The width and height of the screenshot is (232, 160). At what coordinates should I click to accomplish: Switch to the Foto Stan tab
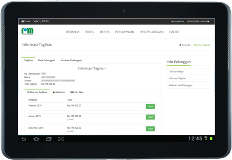[x=77, y=92]
